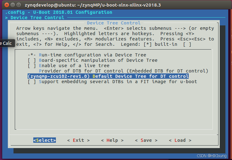The image size is (232, 160).
Task: Click the Save button
Action: [146, 140]
